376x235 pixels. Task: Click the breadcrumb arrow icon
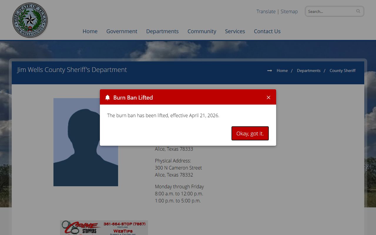click(x=270, y=70)
